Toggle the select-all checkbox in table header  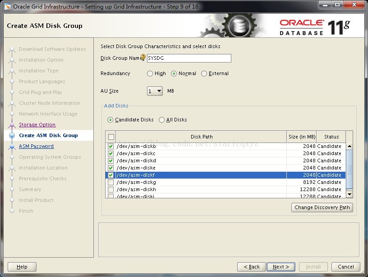click(x=111, y=137)
